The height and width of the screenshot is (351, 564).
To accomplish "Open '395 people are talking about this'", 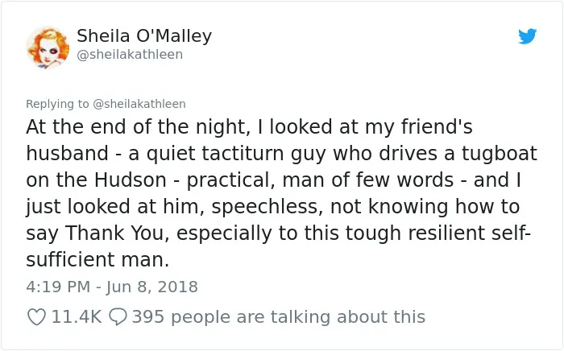I will (279, 317).
